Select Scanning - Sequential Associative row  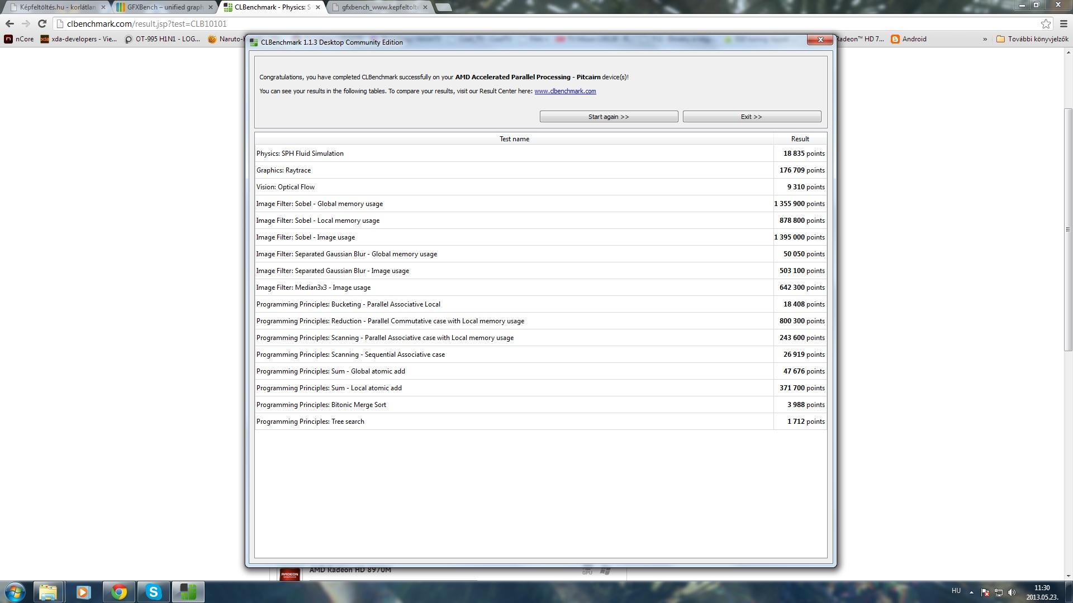pos(540,355)
